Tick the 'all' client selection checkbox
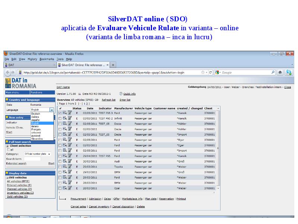This screenshot has height=224, width=298. pos(8,150)
